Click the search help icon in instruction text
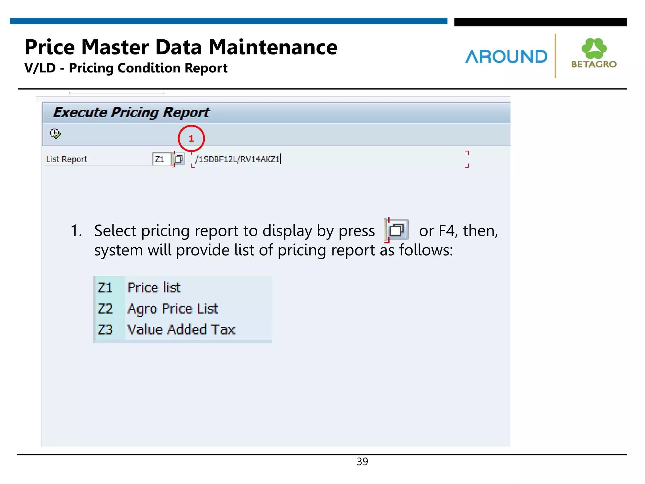Screen dimensions: 645x484 pyautogui.click(x=397, y=230)
